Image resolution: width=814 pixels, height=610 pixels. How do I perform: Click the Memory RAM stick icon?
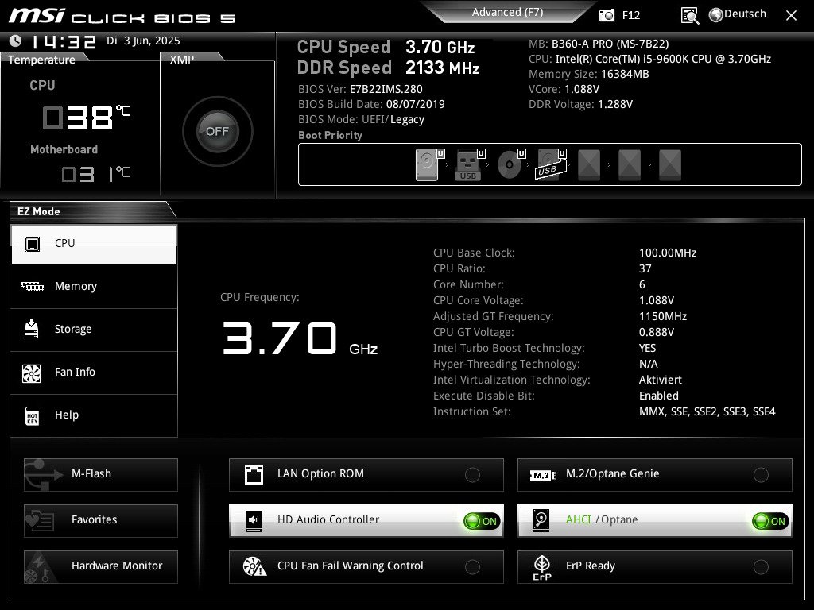pos(32,286)
